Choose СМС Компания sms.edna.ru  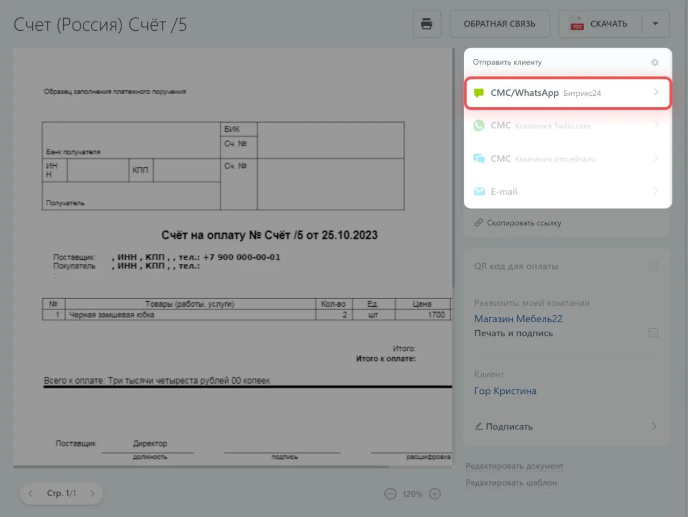pyautogui.click(x=568, y=159)
